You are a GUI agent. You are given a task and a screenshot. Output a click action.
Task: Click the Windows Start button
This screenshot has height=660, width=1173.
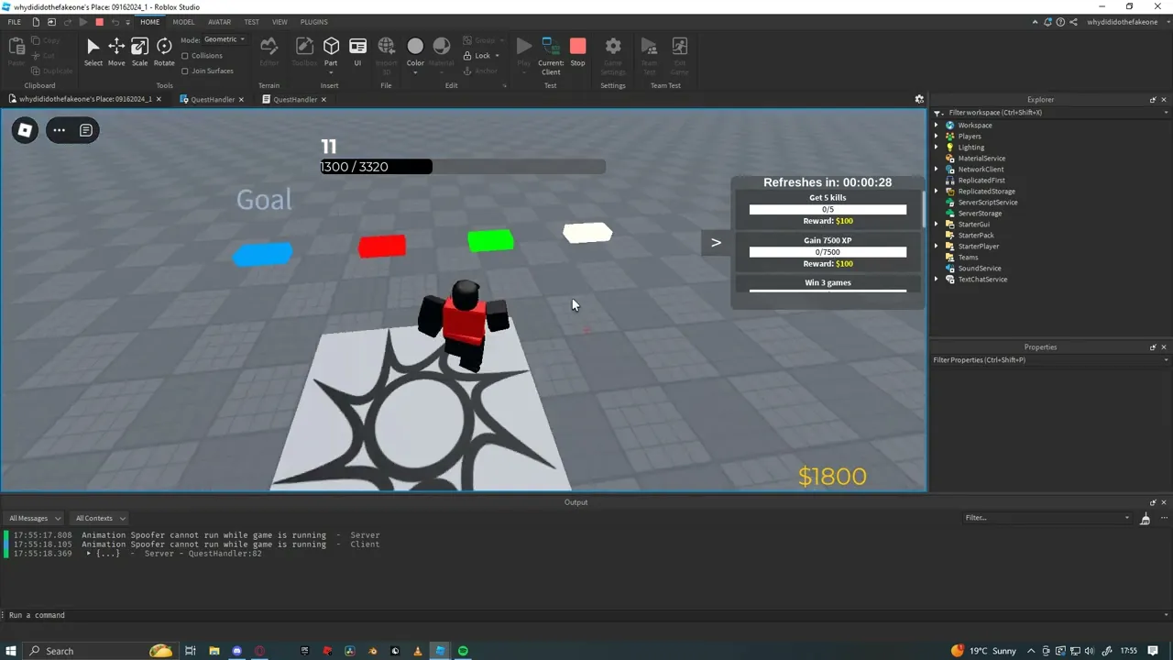11,651
